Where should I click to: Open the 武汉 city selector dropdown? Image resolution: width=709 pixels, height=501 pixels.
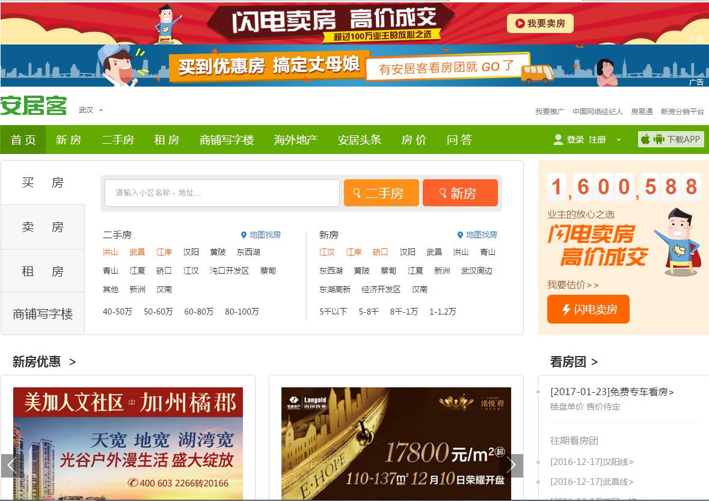pyautogui.click(x=90, y=110)
